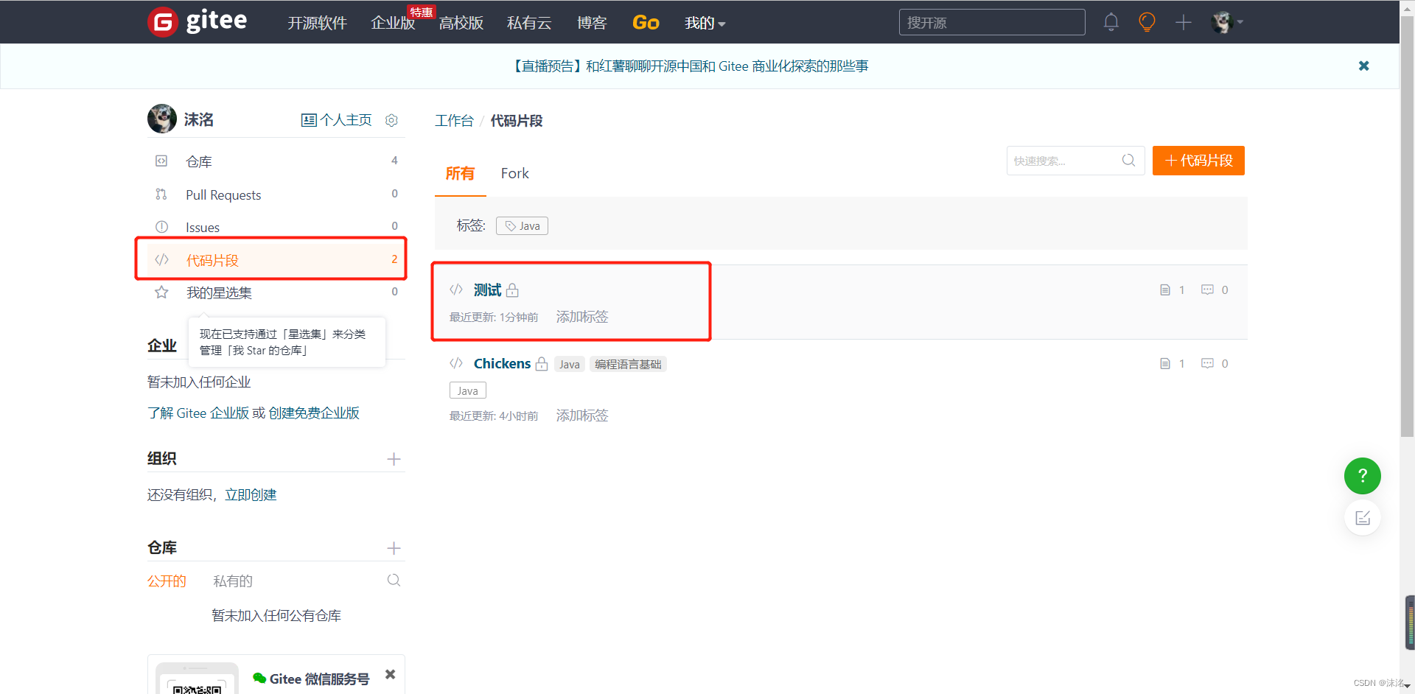Open the profile settings gear icon
1415x694 pixels.
coord(392,120)
